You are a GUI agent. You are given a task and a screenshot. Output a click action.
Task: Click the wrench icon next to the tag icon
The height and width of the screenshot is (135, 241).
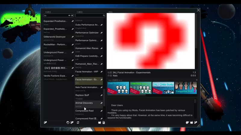pos(72,122)
